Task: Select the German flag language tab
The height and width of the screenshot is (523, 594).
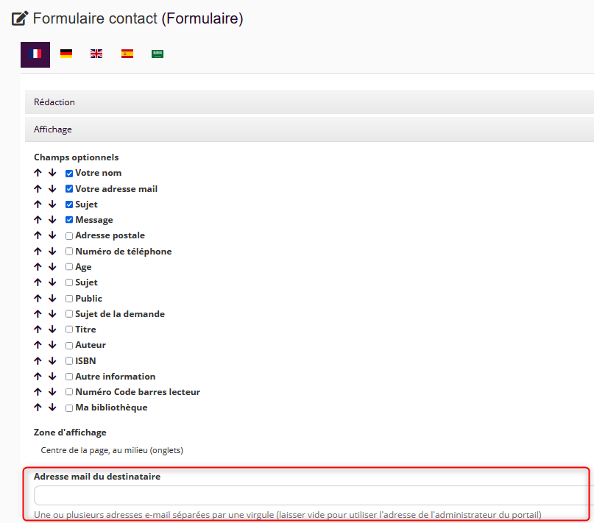Action: click(66, 54)
